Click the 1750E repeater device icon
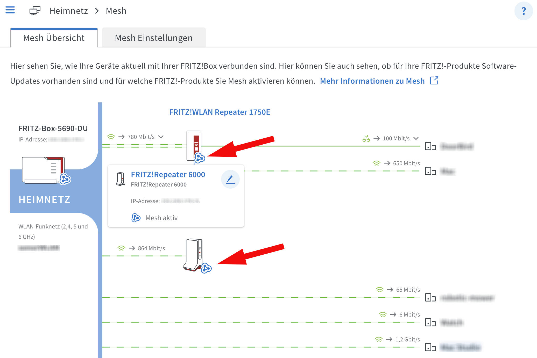The width and height of the screenshot is (537, 358). coord(194,146)
